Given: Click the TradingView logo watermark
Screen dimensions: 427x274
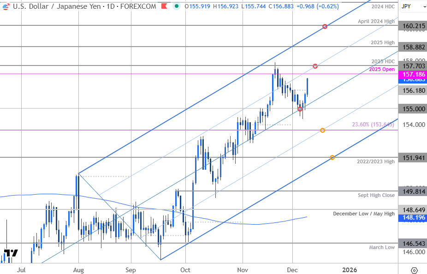Looking at the screenshot, I should [x=12, y=252].
